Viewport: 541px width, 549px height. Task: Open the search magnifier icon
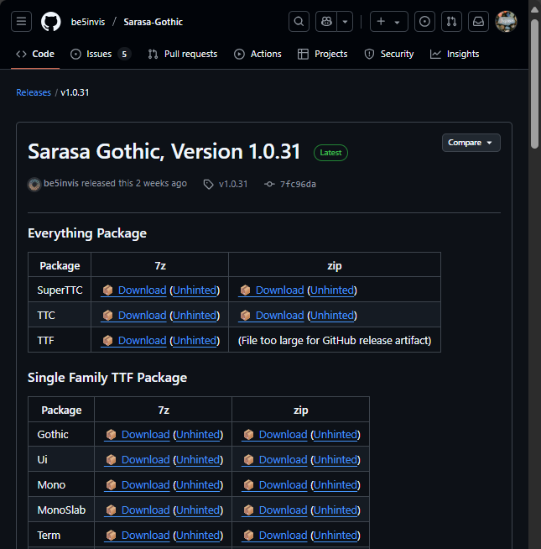pyautogui.click(x=299, y=22)
